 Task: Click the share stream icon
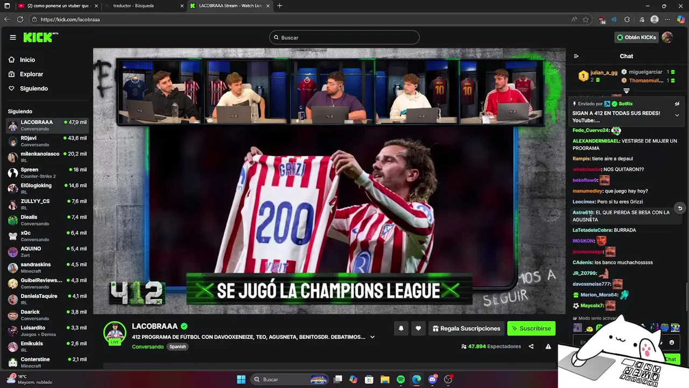coord(531,347)
